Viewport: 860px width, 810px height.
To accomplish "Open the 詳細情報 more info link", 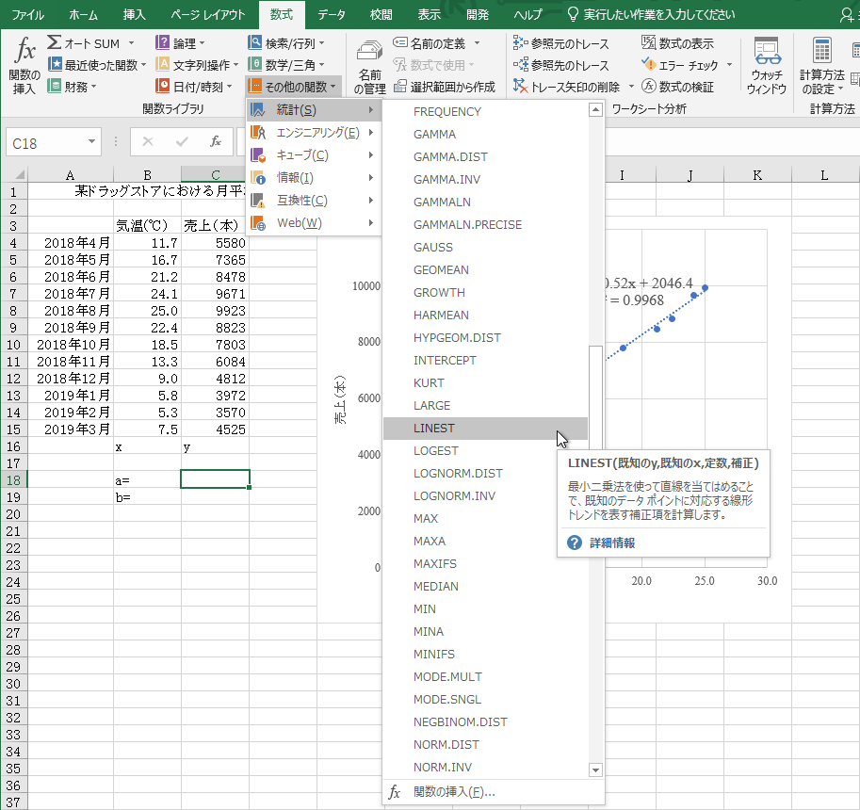I will [x=612, y=543].
